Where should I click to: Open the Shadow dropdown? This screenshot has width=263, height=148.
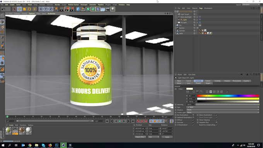coord(223,110)
